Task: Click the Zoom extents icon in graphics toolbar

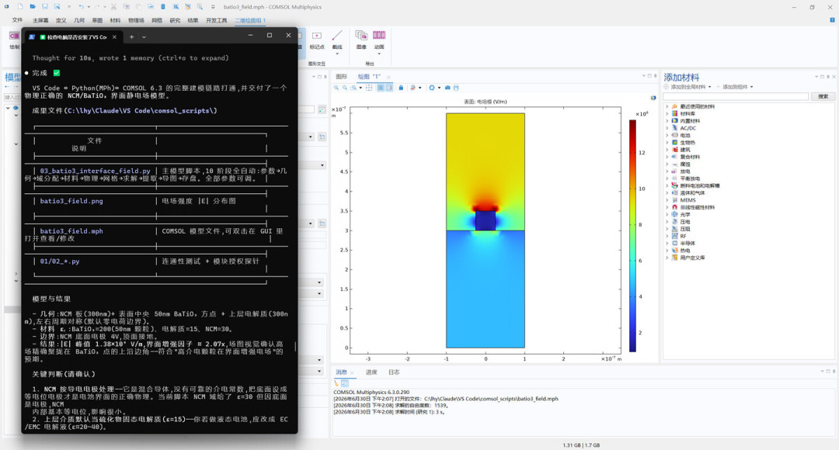Action: [369, 88]
